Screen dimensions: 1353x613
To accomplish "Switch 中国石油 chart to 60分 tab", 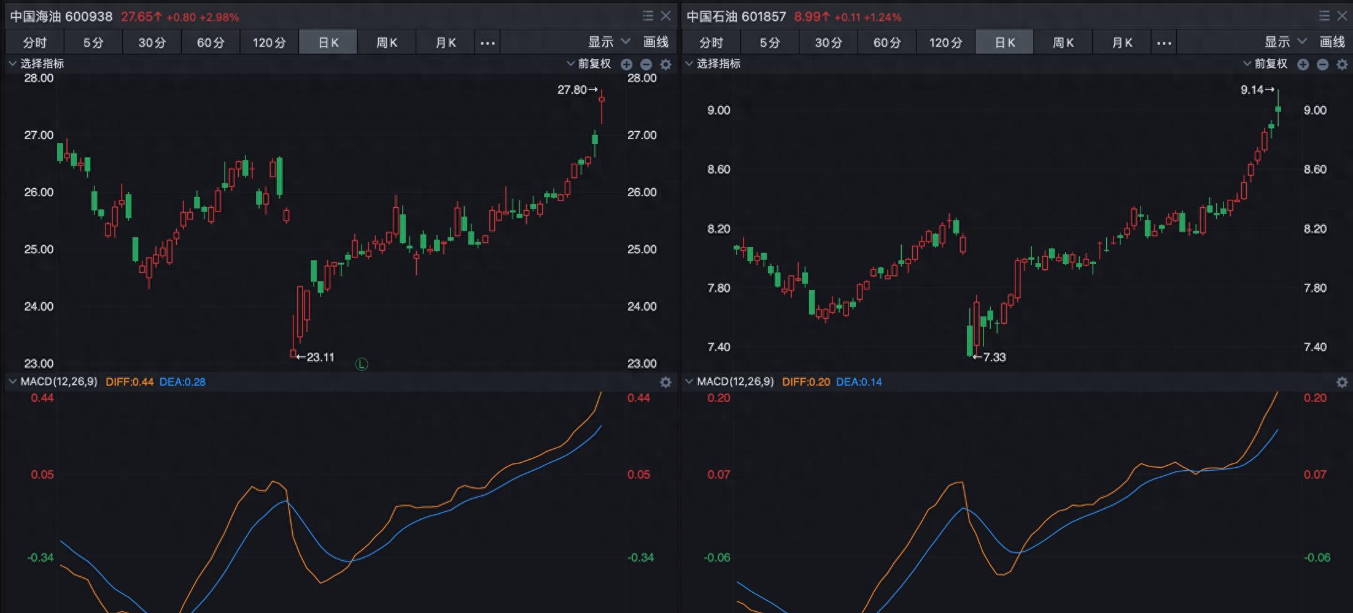I will [887, 43].
